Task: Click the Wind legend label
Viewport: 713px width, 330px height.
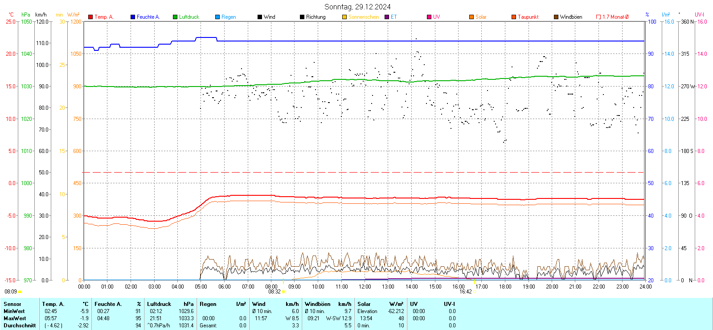Action: (x=269, y=17)
